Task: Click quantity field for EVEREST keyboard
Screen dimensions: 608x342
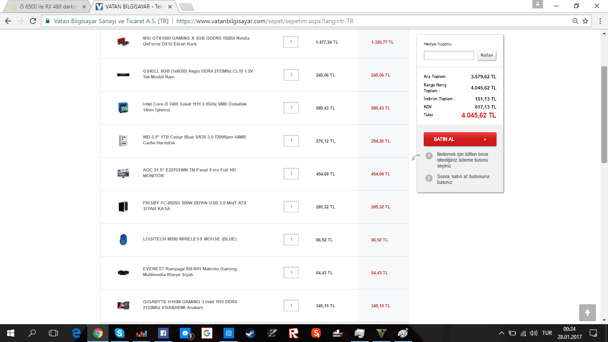Action: coord(291,273)
